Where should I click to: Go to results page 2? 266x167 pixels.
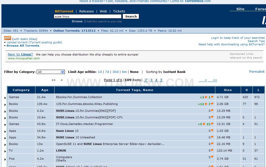[146, 80]
